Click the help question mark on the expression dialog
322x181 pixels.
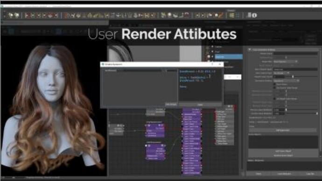(x=212, y=64)
